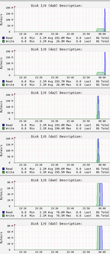Click the Disk I/O (da0) graph title
Image resolution: width=110 pixels, height=254 pixels.
pos(56,6)
